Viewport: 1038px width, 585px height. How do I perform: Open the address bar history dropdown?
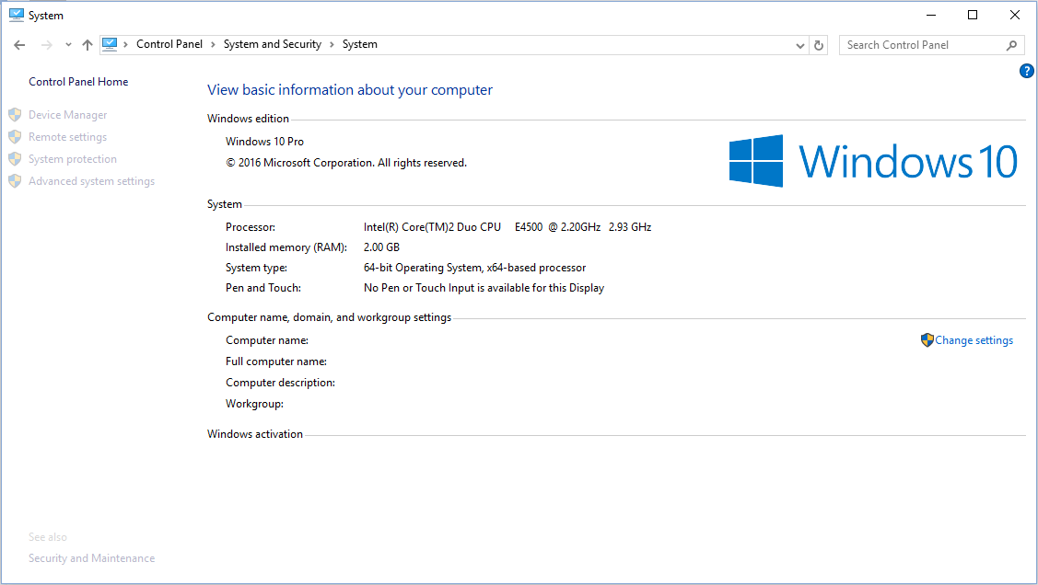click(799, 45)
